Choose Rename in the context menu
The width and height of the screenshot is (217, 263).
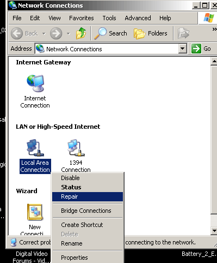click(x=88, y=243)
